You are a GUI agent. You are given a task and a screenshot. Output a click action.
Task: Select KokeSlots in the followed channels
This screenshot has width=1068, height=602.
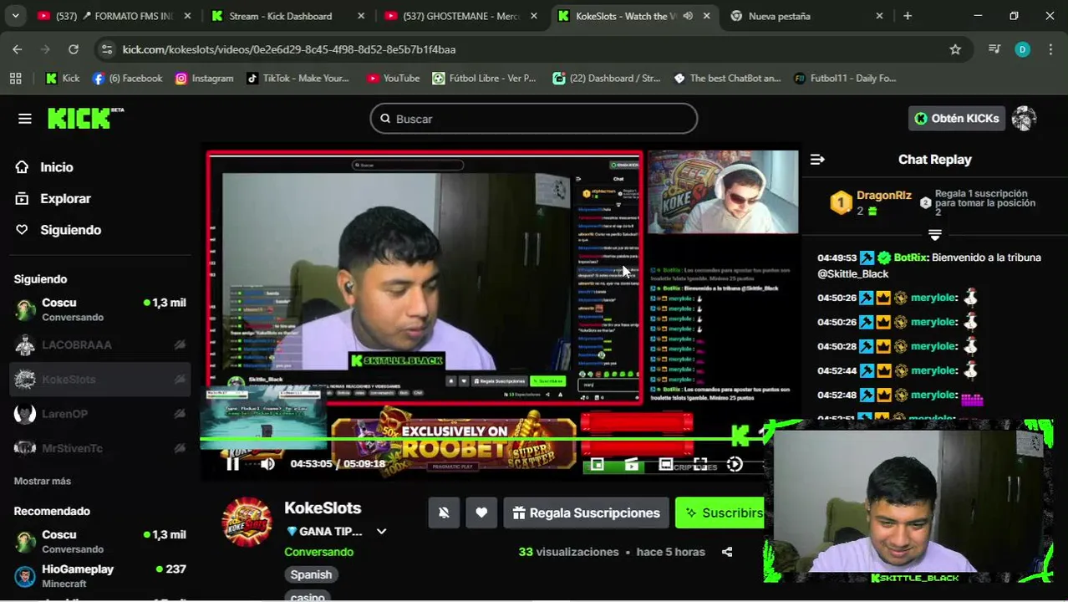click(x=100, y=380)
